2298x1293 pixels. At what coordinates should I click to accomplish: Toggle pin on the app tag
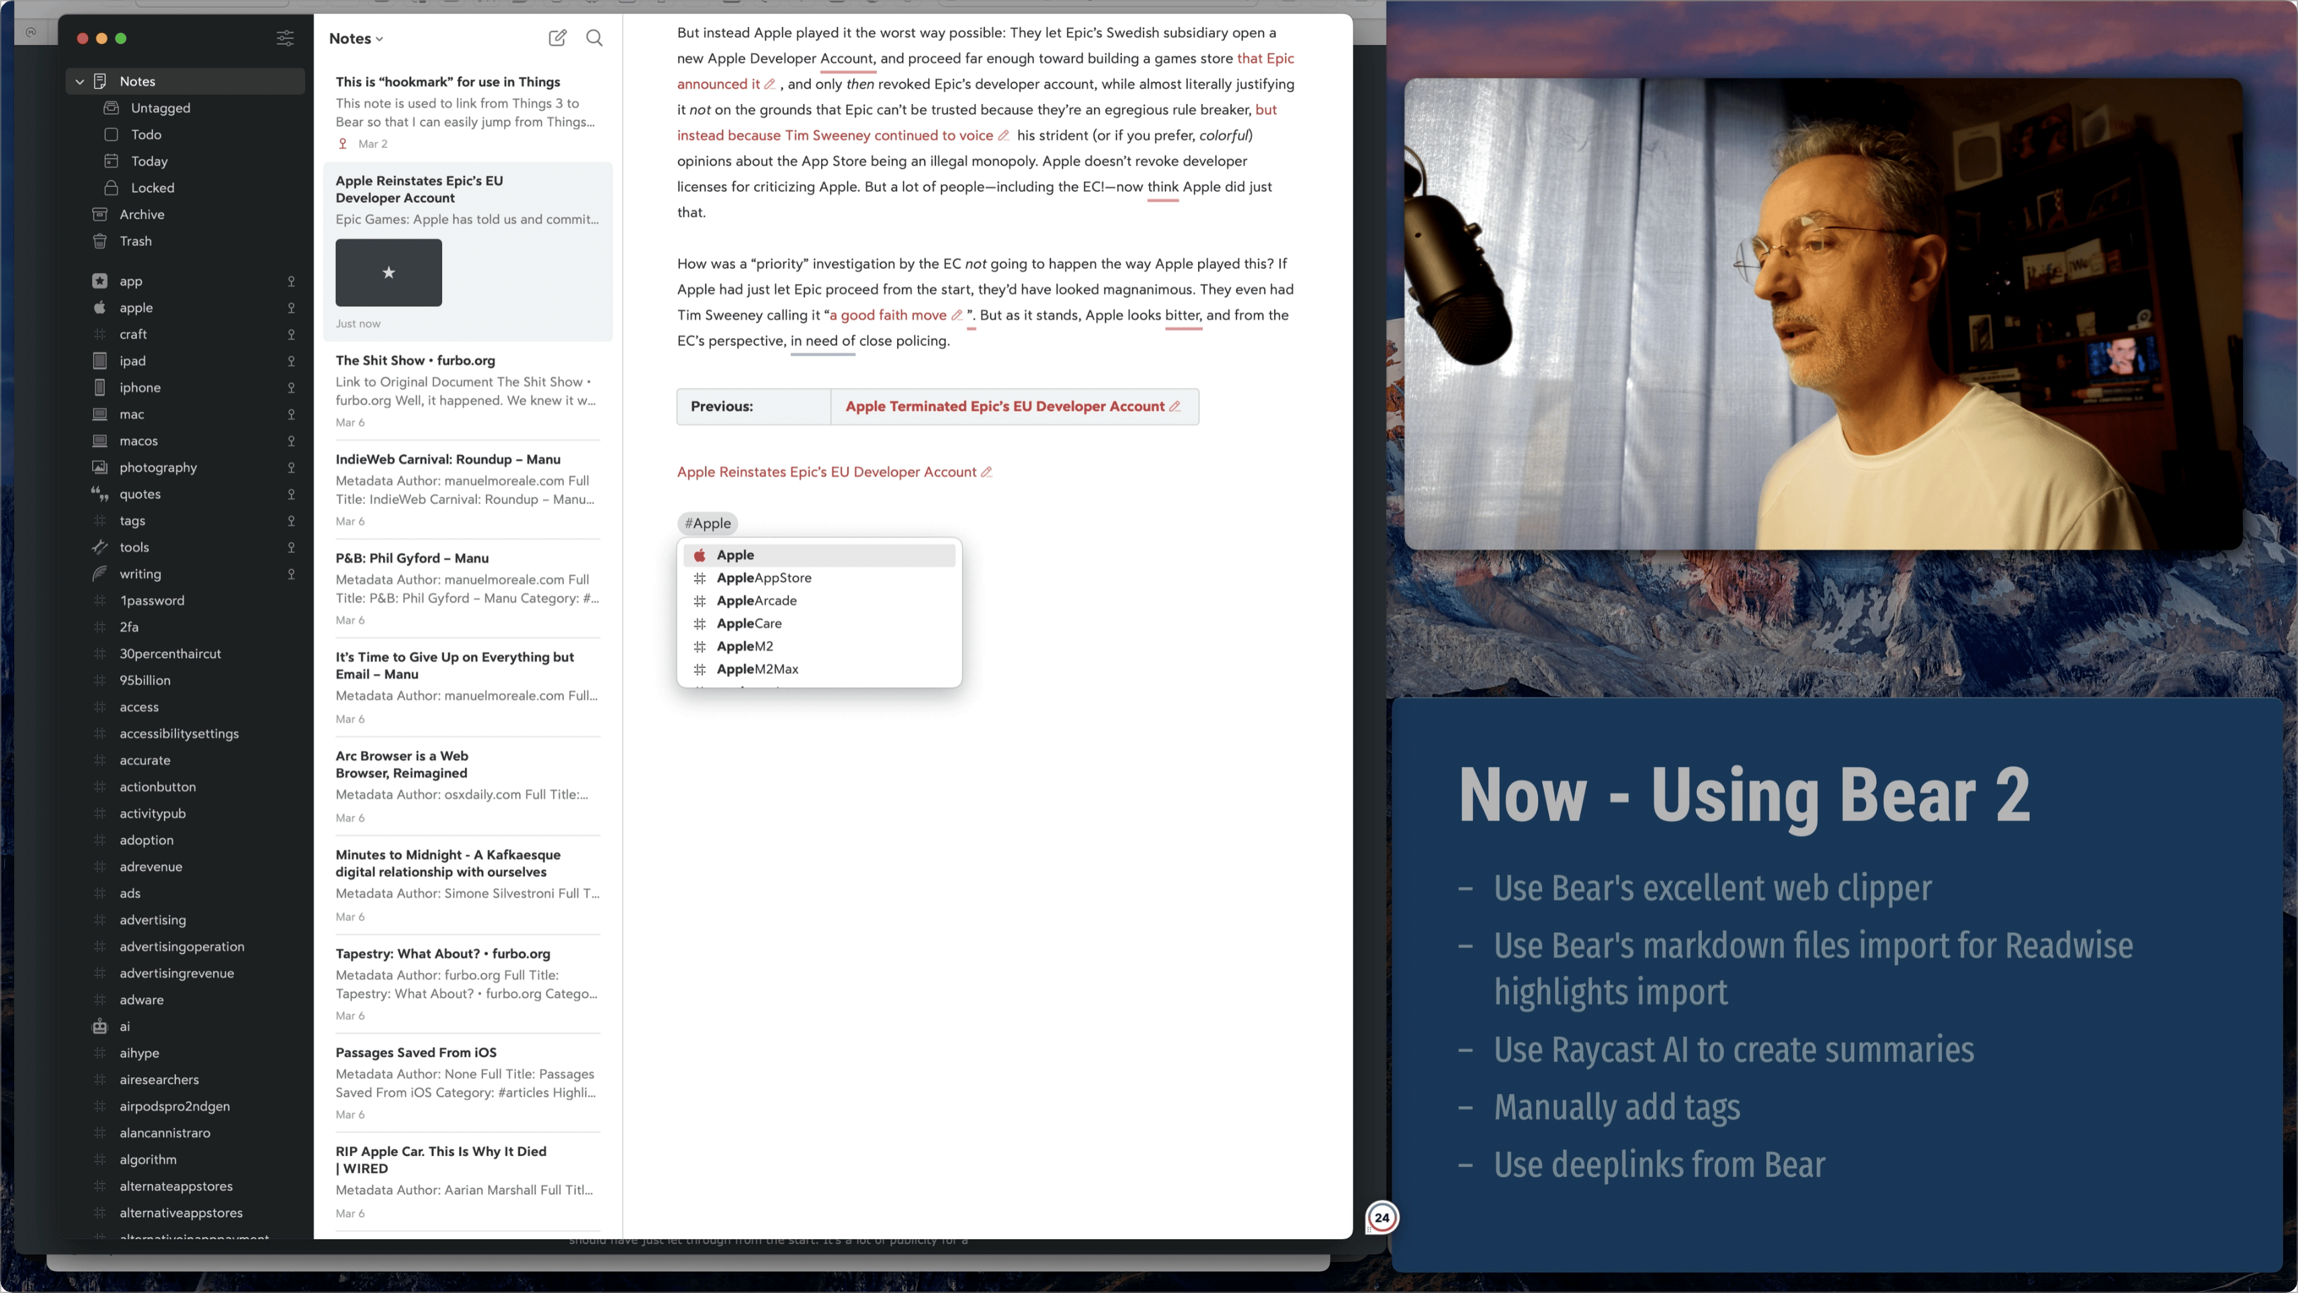[x=291, y=281]
